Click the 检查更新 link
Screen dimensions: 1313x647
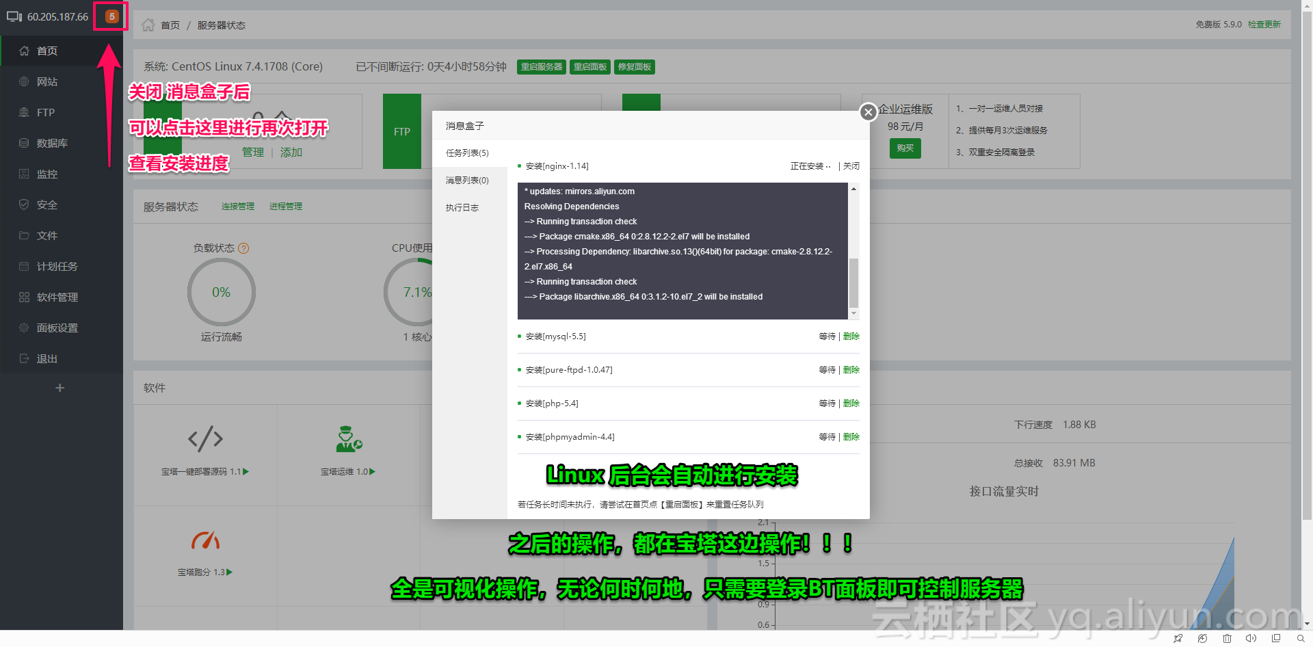[x=1264, y=25]
